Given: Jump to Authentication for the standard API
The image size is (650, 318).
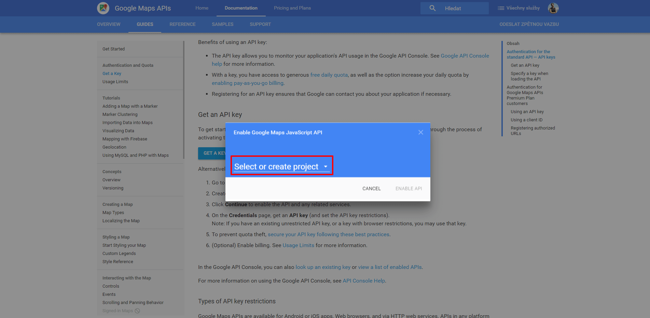Looking at the screenshot, I should 531,54.
